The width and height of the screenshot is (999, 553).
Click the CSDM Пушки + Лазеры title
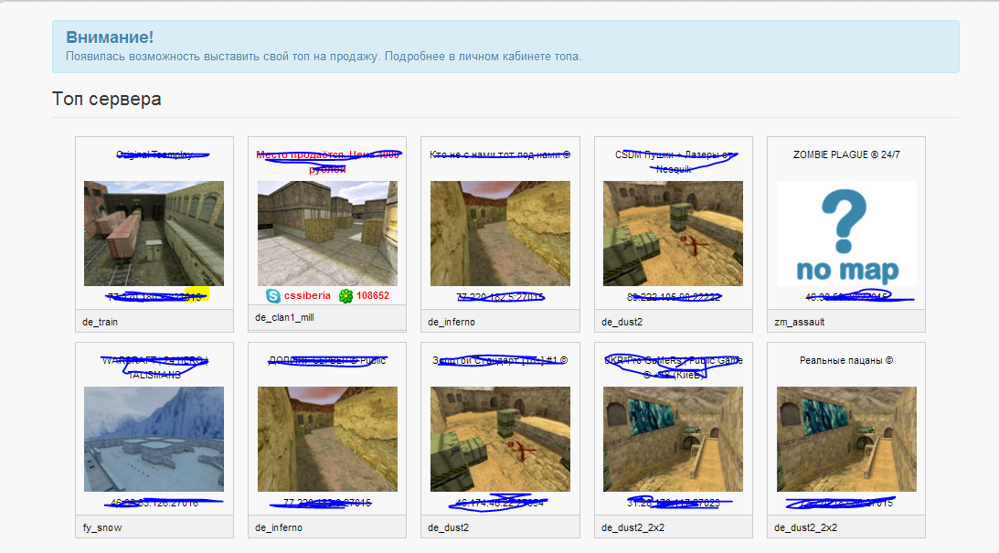(674, 162)
